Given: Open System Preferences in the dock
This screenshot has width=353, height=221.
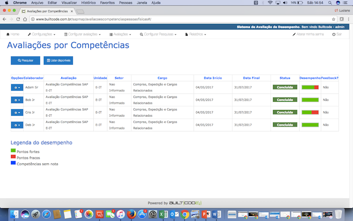Looking at the screenshot, I should coord(153,214).
